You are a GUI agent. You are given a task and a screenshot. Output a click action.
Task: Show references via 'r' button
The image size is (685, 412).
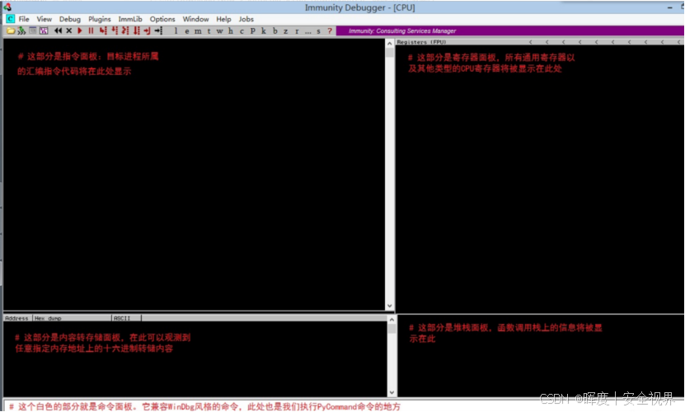coord(297,31)
